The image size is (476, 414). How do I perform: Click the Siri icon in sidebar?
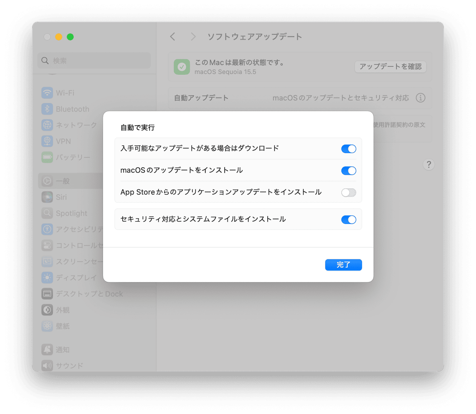pos(47,197)
